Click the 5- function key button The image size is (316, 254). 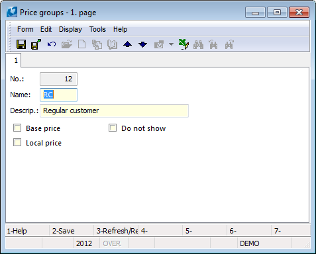click(205, 231)
